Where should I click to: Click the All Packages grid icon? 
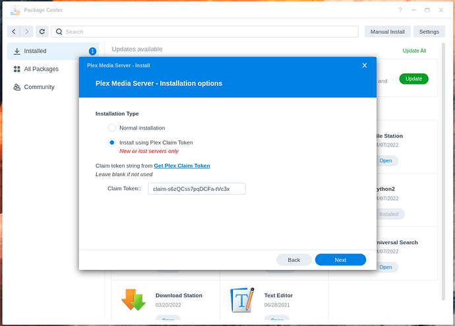click(x=17, y=69)
